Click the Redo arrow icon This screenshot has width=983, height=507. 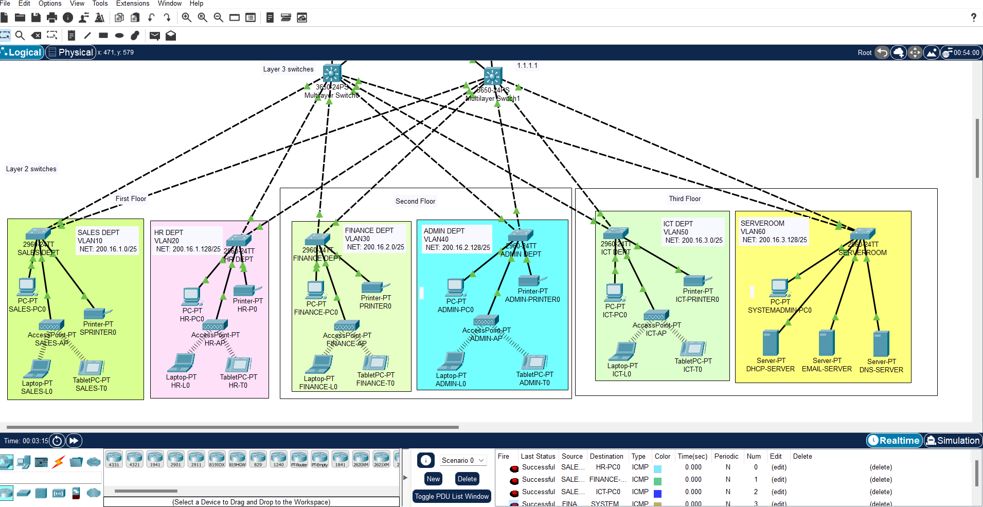coord(167,17)
